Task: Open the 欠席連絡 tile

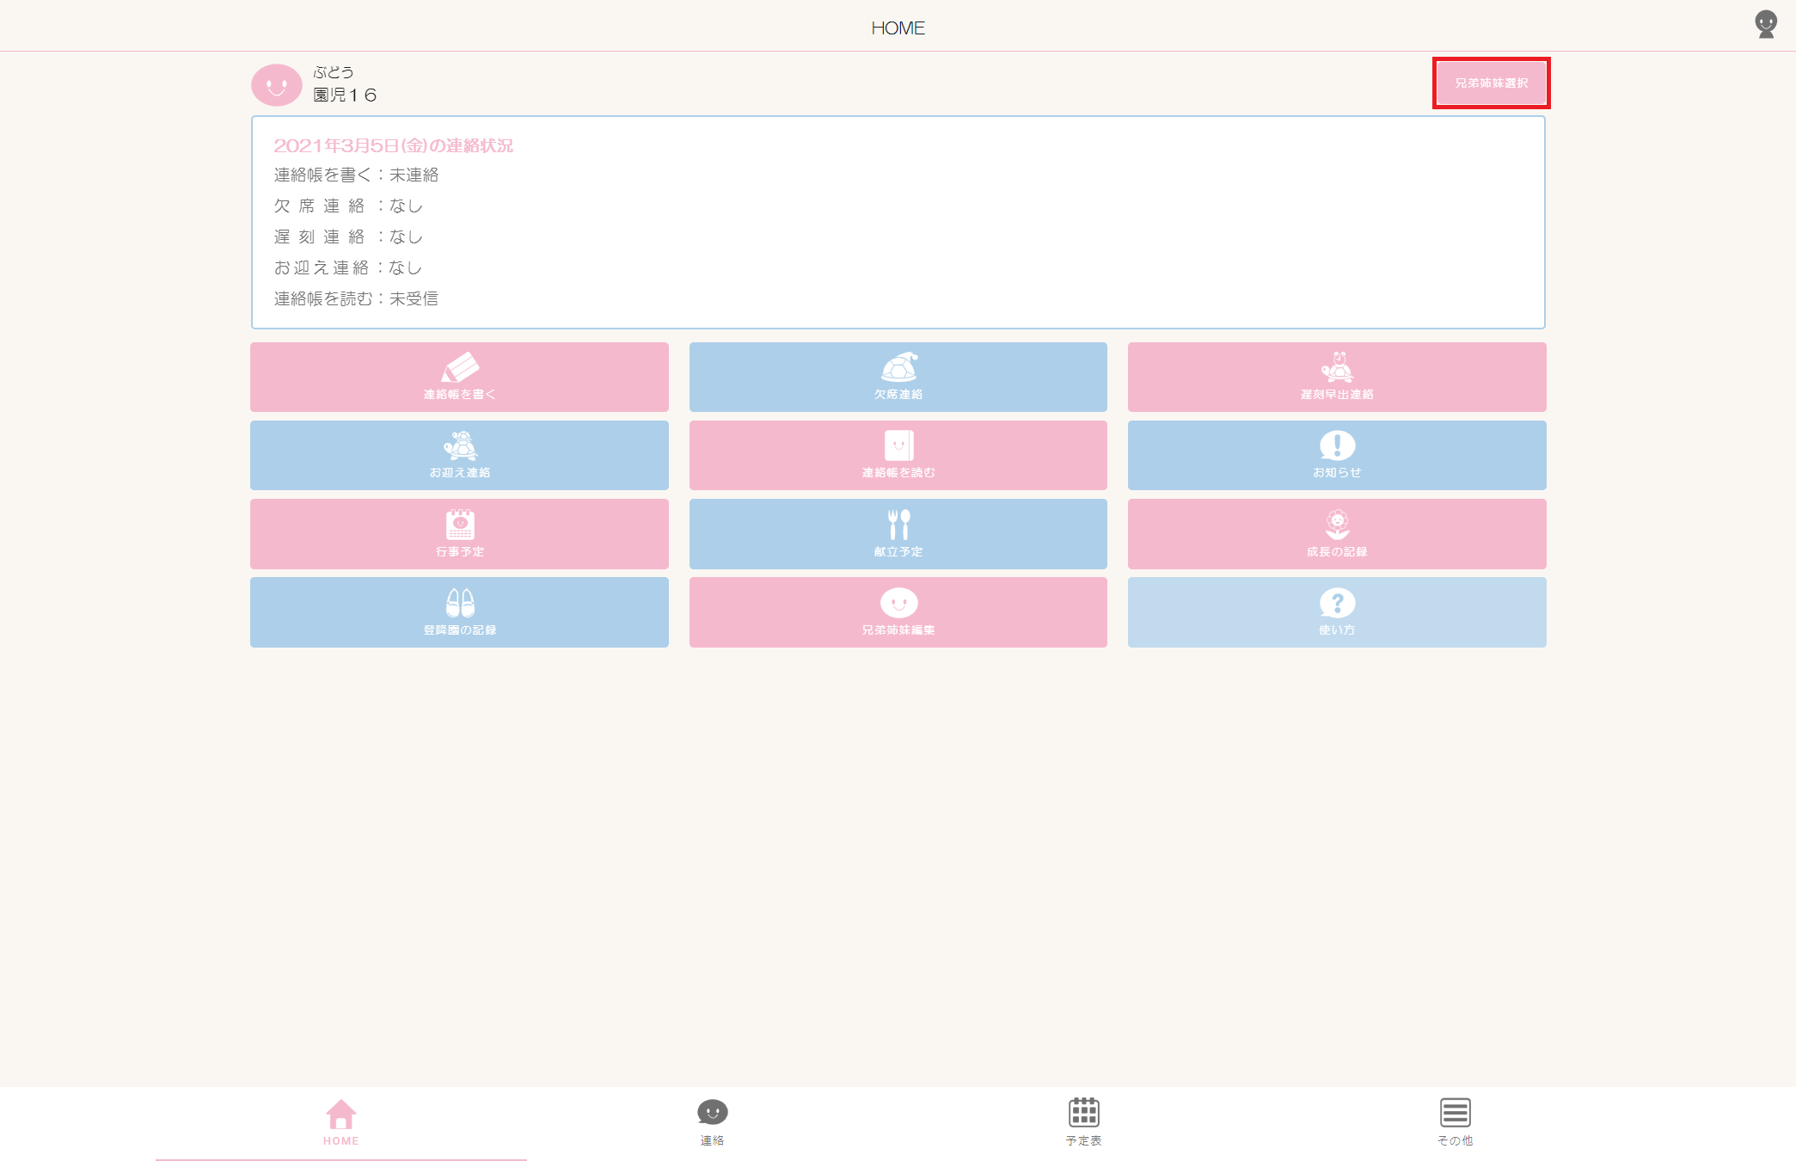Action: (898, 377)
